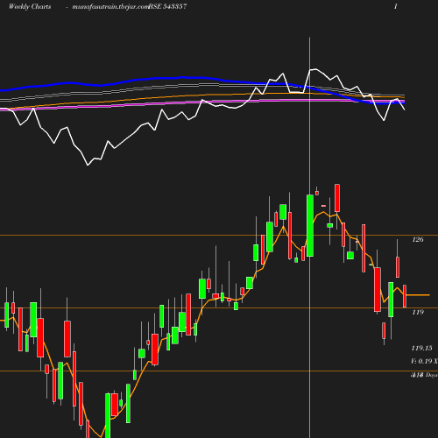Click the "126" price level label
Image resolution: width=438 pixels, height=438 pixels.
(x=418, y=239)
